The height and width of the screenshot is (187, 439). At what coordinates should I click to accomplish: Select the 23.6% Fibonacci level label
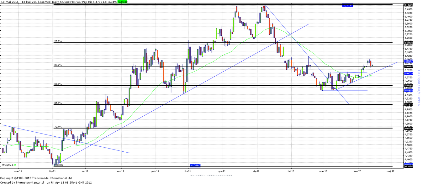58,41
